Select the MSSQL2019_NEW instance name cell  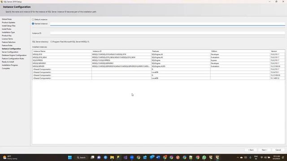pyautogui.click(x=62, y=57)
